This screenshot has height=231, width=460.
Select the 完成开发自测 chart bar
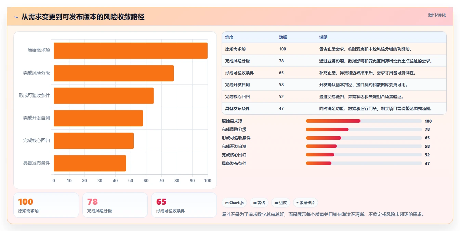pyautogui.click(x=98, y=118)
